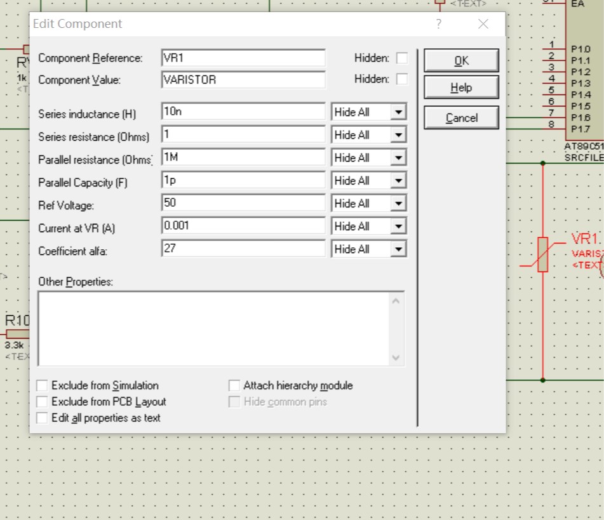
Task: Open Help for Edit Component
Action: tap(461, 88)
